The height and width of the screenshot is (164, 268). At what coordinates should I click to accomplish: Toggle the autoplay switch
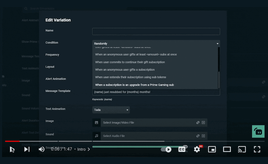pyautogui.click(x=166, y=150)
